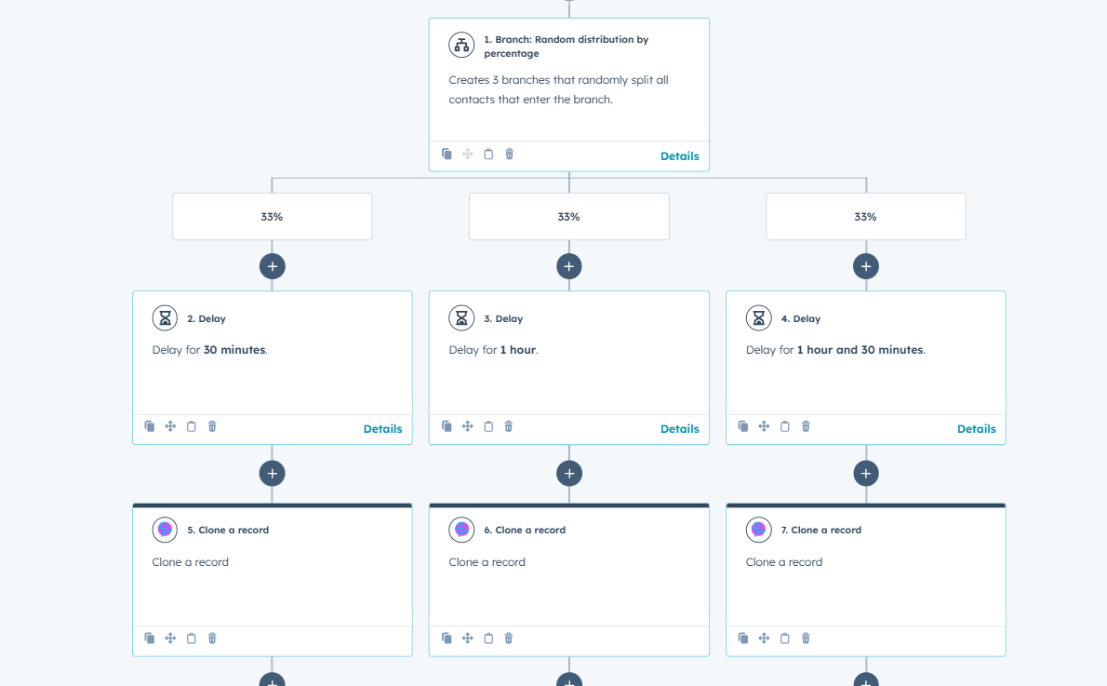Click the duplicate icon on the branch card

coord(447,155)
